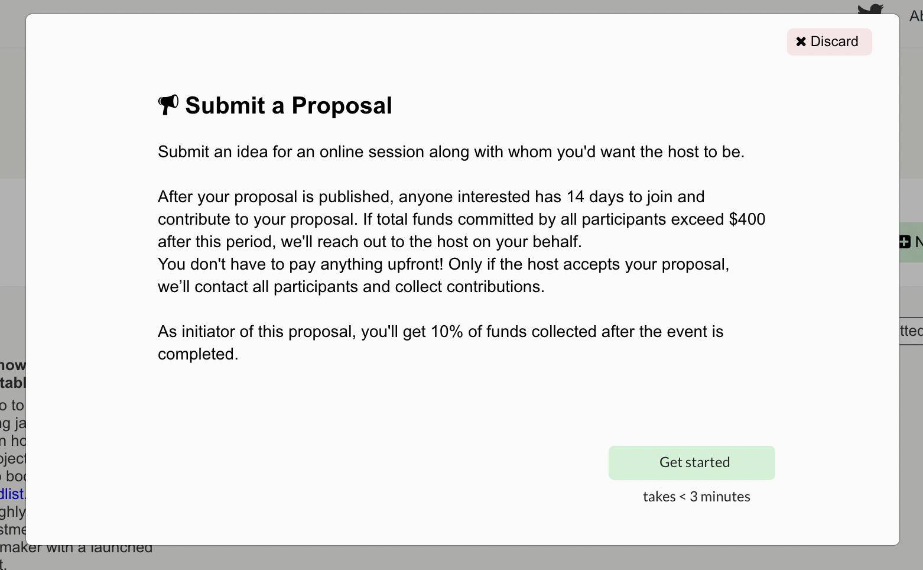Open the blue 'dlist.' link at left
The width and height of the screenshot is (923, 570).
[x=12, y=494]
